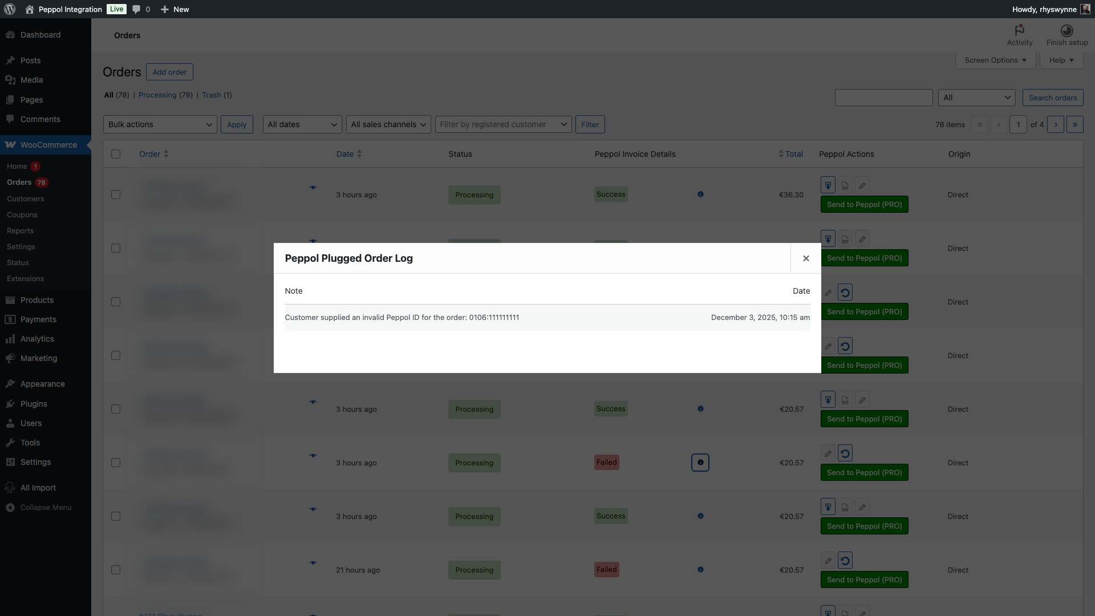The image size is (1095, 616).
Task: Open the All dates dropdown
Action: (x=302, y=124)
